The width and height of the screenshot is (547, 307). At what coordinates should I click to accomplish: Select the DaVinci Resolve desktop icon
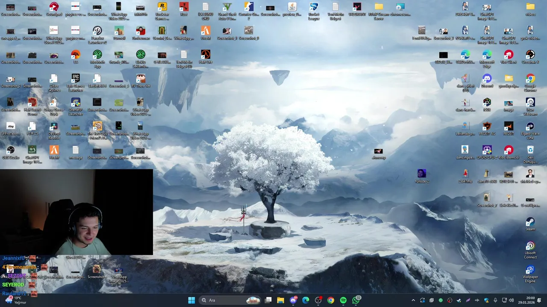54,130
